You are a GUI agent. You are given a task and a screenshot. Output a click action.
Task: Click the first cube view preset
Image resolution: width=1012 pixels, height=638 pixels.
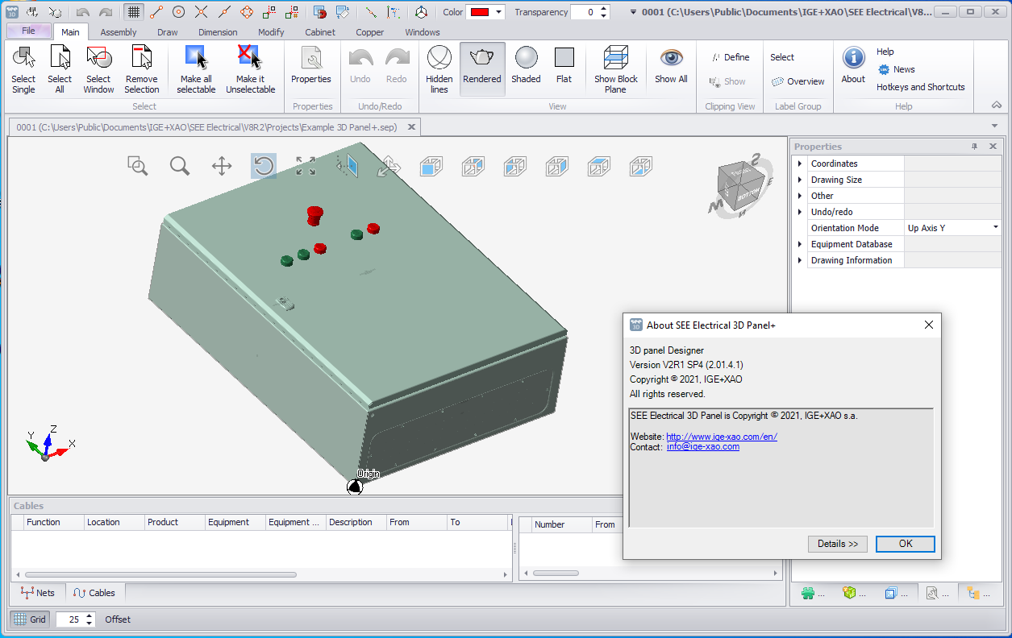point(431,166)
